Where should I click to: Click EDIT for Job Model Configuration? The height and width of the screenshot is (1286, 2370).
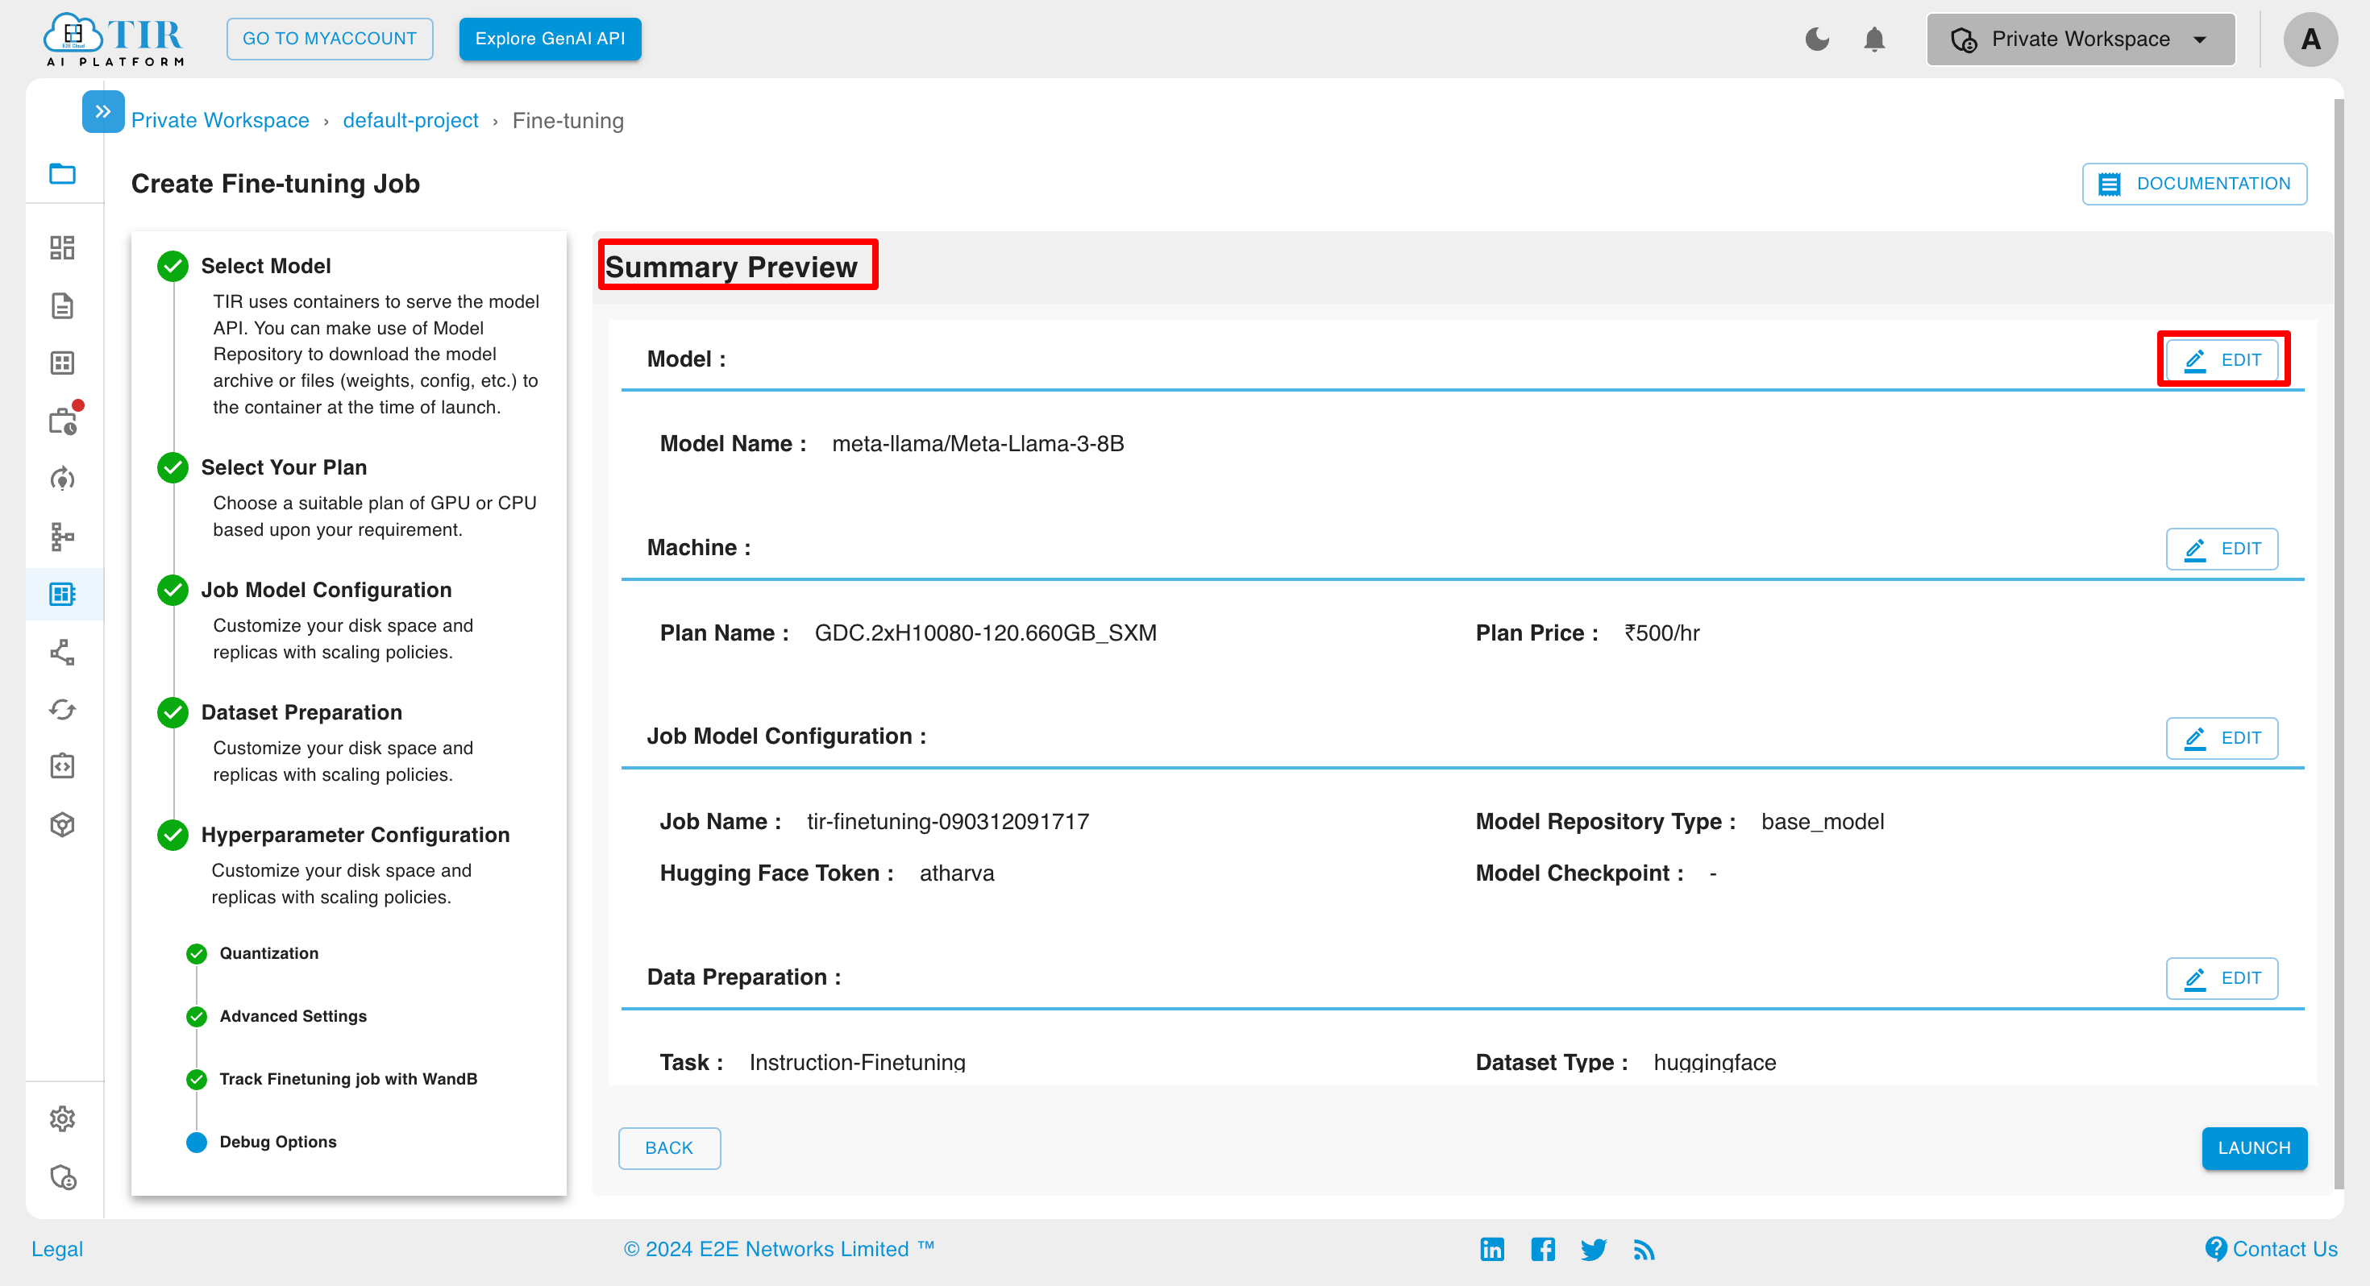click(x=2222, y=738)
